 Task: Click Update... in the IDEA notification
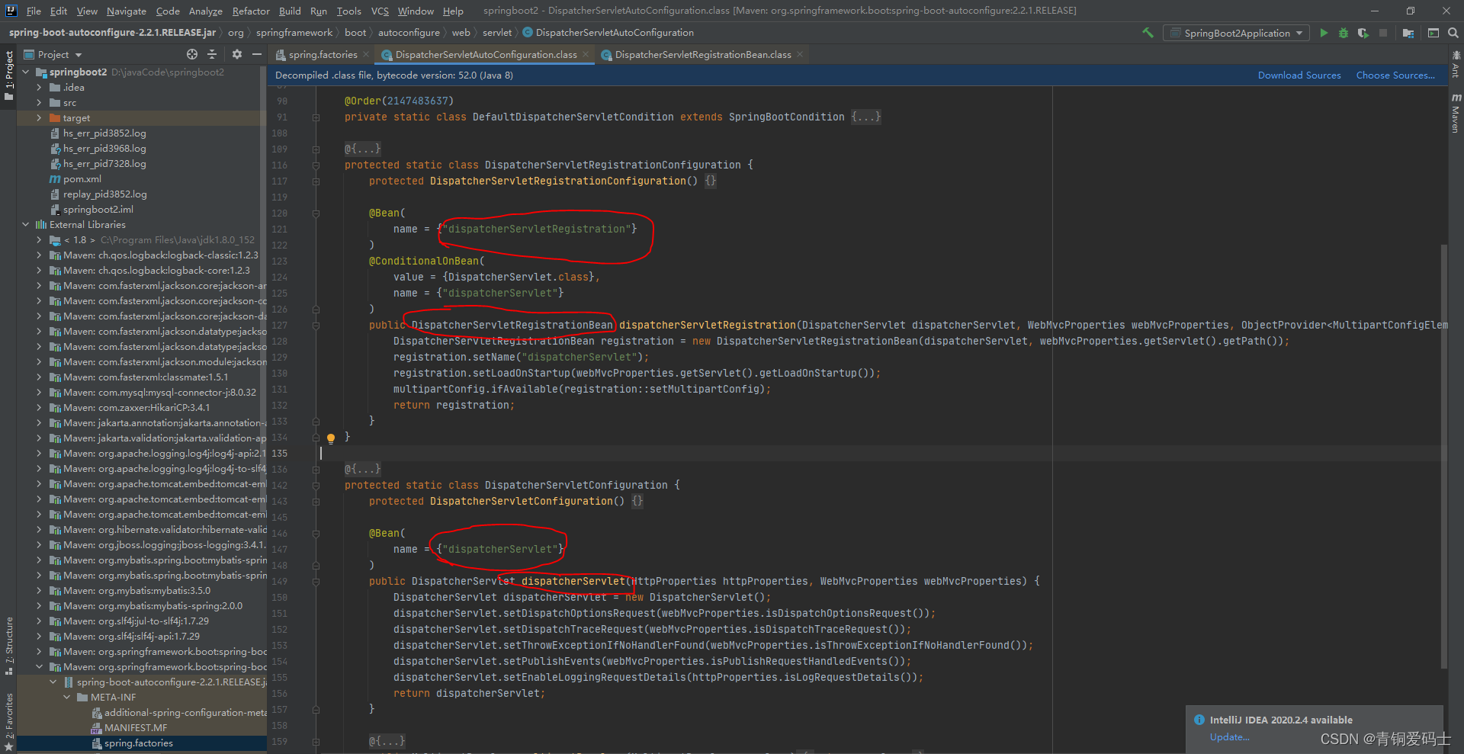[x=1229, y=737]
